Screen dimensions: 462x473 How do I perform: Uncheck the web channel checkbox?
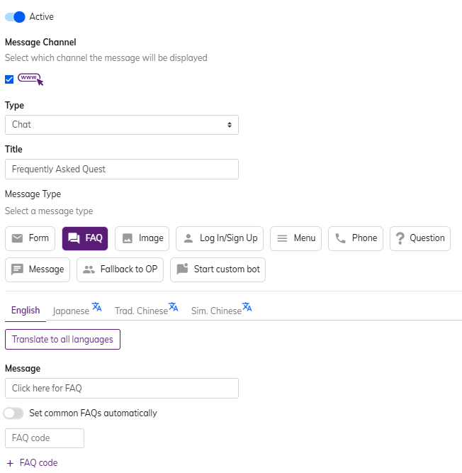[x=9, y=79]
